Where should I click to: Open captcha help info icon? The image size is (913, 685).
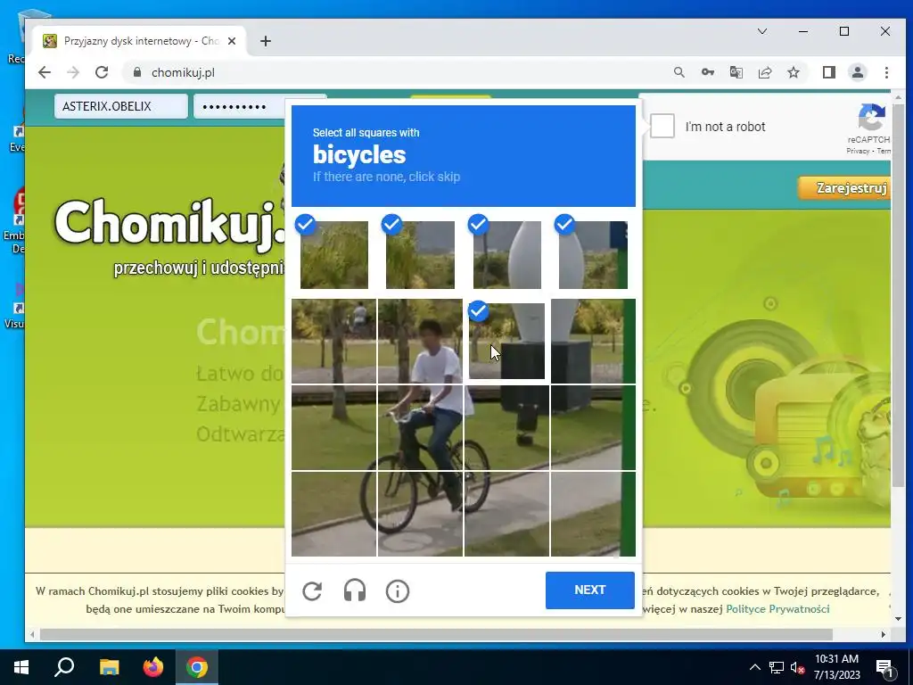click(397, 590)
